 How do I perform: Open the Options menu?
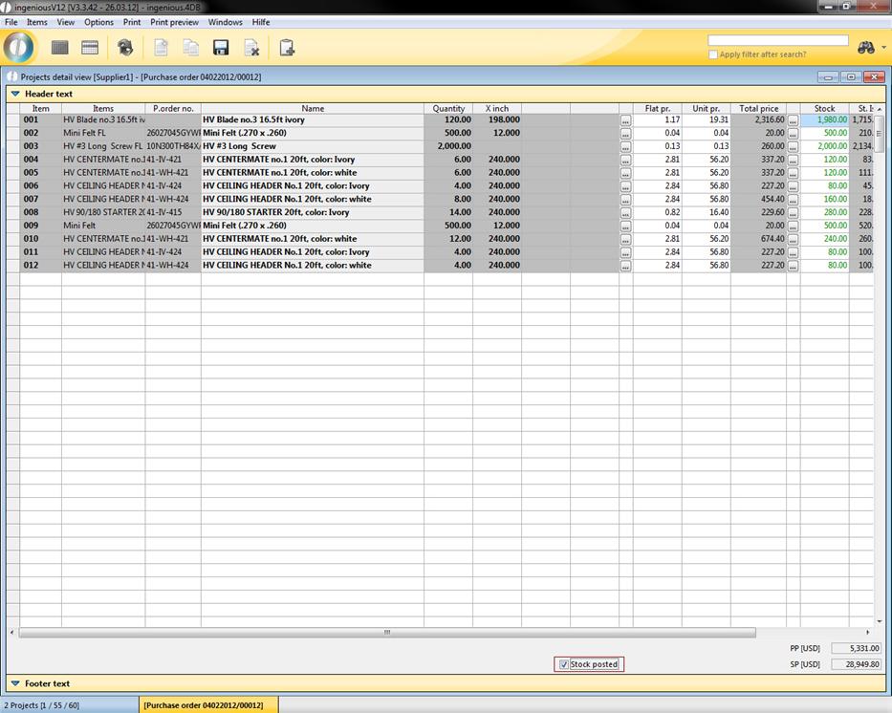click(98, 22)
